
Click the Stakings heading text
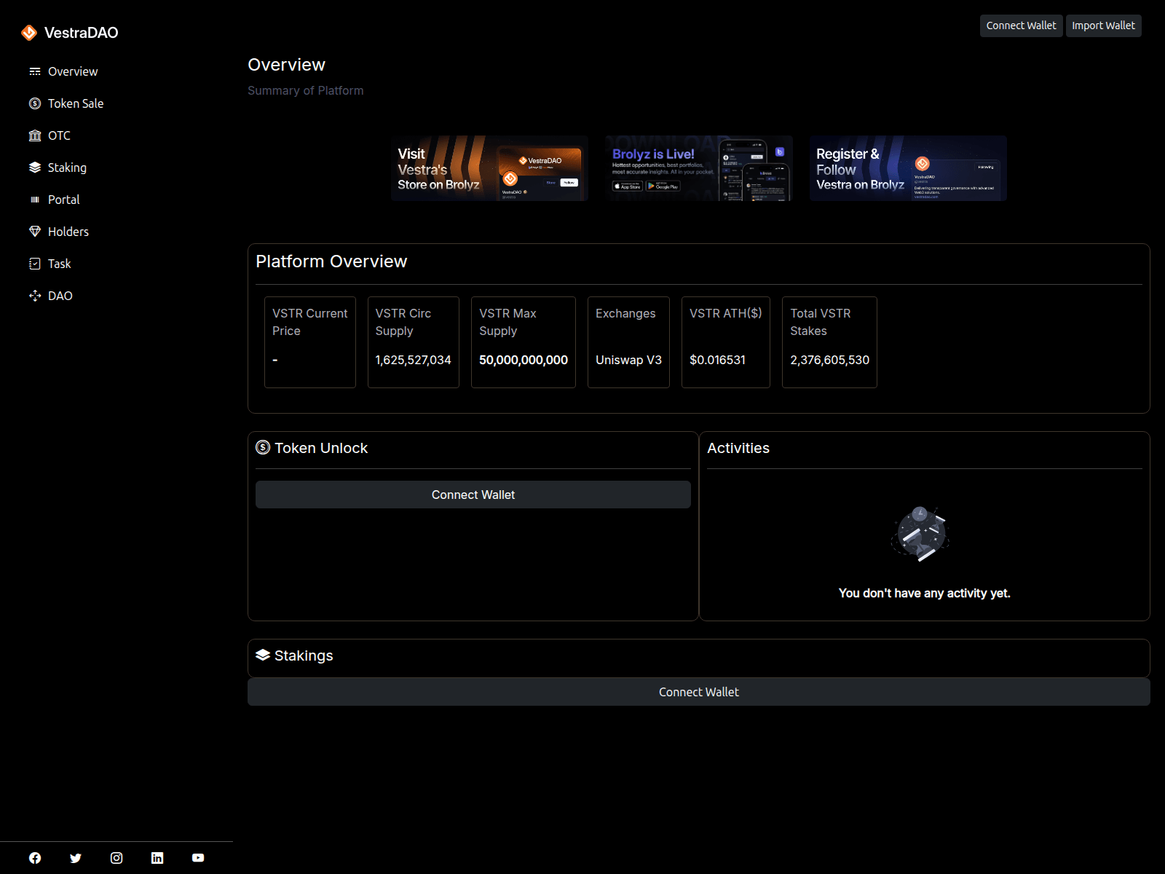tap(304, 655)
